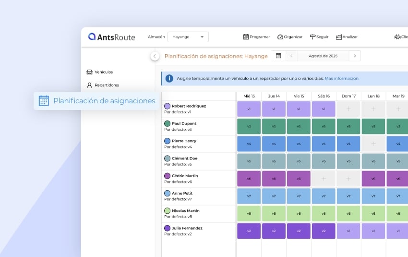
Task: Click the Repartidores person icon
Action: pos(89,85)
